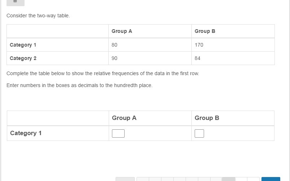Click the Group A answer input box
The width and height of the screenshot is (290, 181).
(x=118, y=134)
